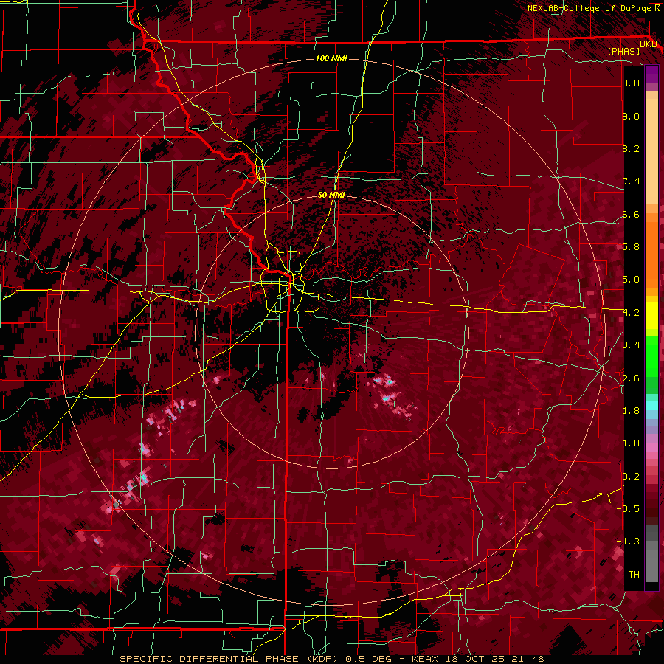664x664 pixels.
Task: Click the 0.2 value on the scale
Action: tap(631, 477)
